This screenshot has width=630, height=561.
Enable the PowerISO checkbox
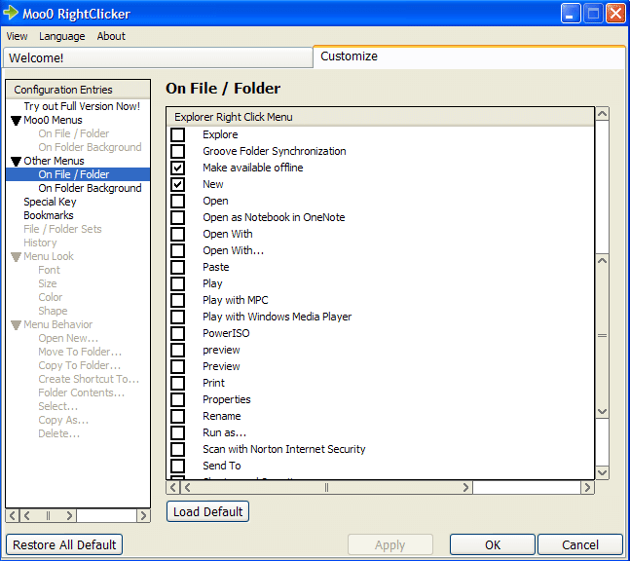tap(178, 333)
